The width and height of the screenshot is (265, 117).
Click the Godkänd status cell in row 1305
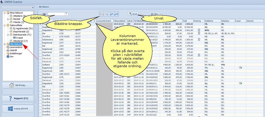pos(48,65)
